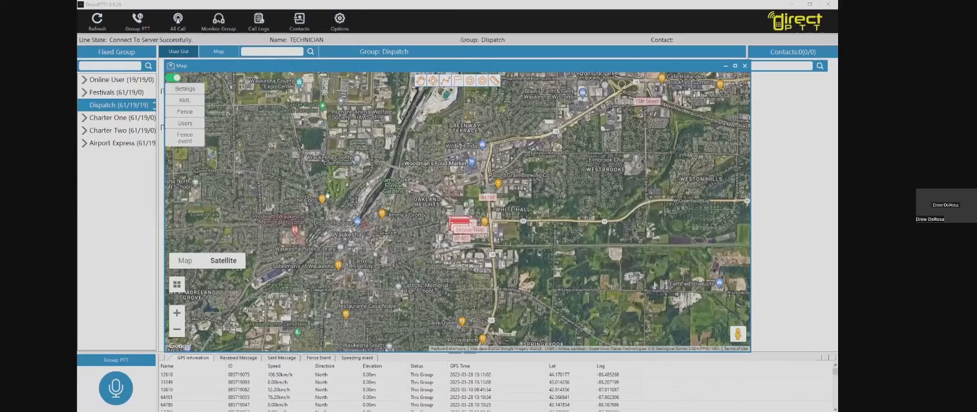Zoom in the map with plus button
This screenshot has width=977, height=412.
click(177, 313)
